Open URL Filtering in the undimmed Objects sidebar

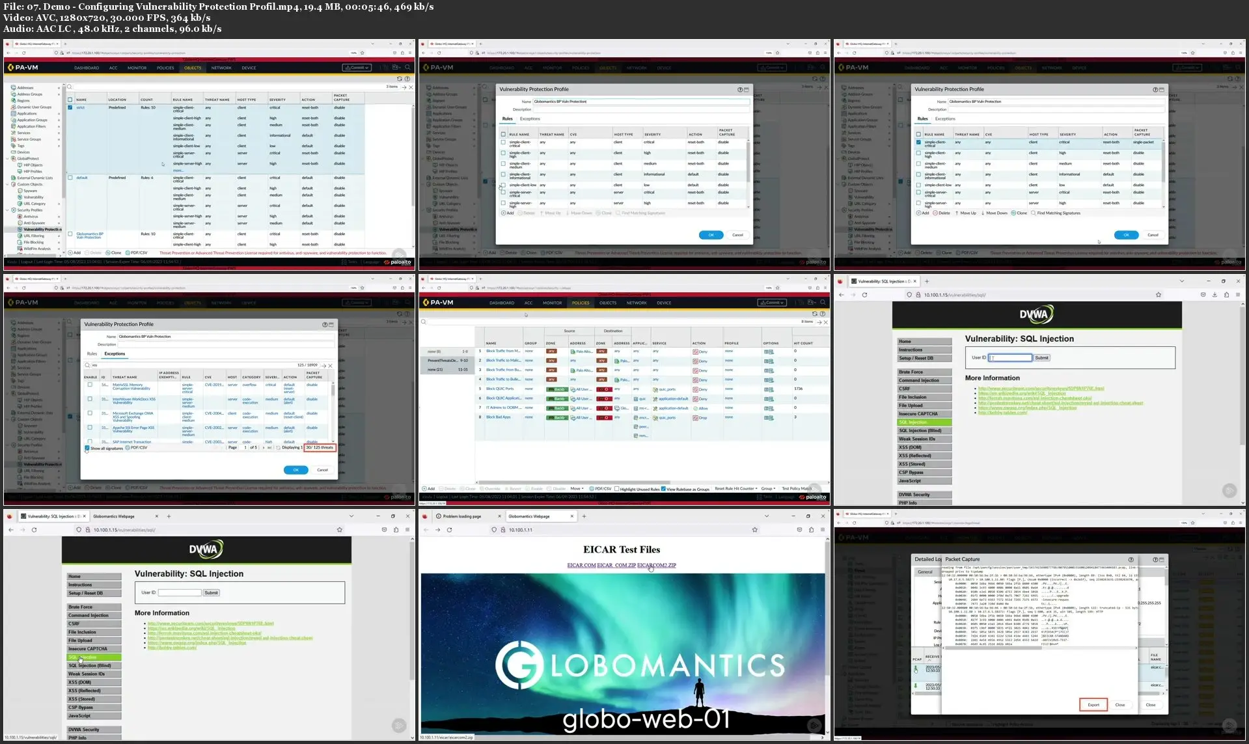[x=34, y=236]
